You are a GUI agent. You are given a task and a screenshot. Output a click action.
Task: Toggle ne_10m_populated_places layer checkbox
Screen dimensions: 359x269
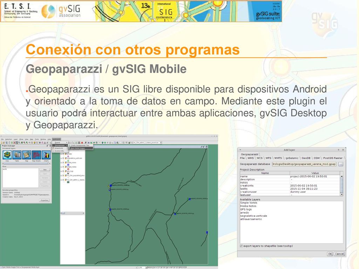pos(63,175)
